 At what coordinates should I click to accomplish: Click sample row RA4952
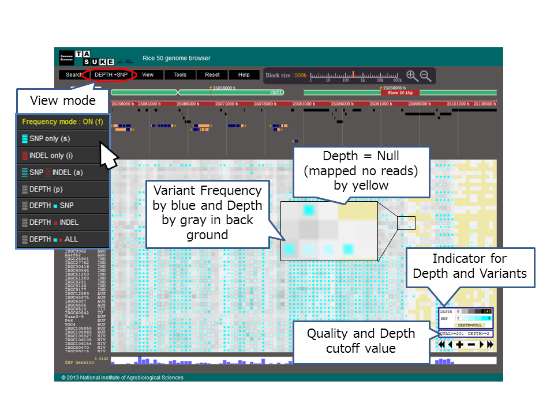(x=85, y=255)
